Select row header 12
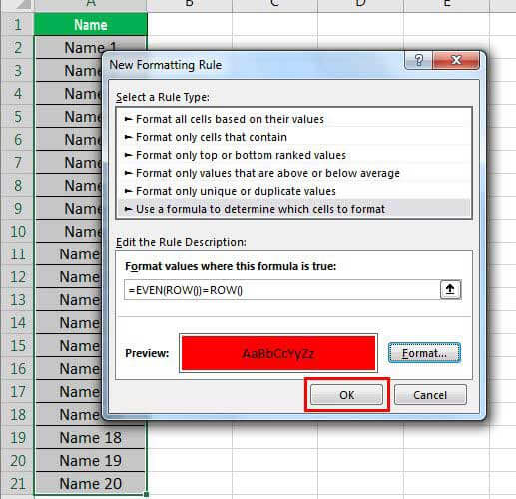The height and width of the screenshot is (499, 516). coord(17,277)
